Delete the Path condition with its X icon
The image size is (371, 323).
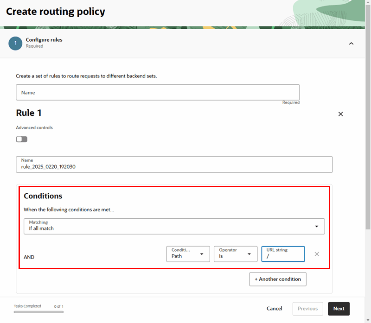[x=317, y=253]
